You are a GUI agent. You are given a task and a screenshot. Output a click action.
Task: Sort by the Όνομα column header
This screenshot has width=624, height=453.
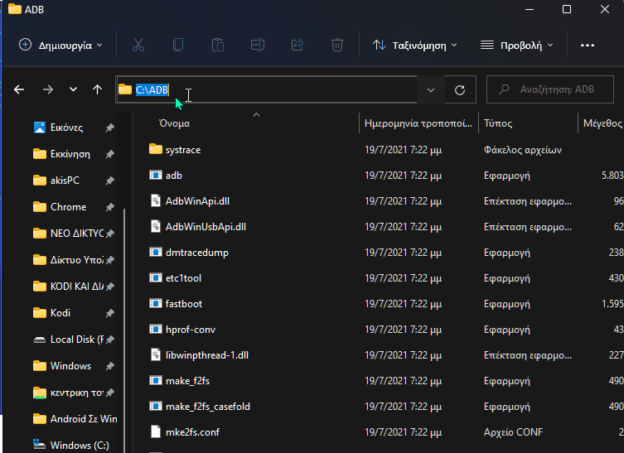tap(174, 123)
